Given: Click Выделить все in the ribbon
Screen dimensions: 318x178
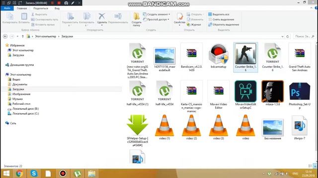Looking at the screenshot, I should click(x=219, y=14).
